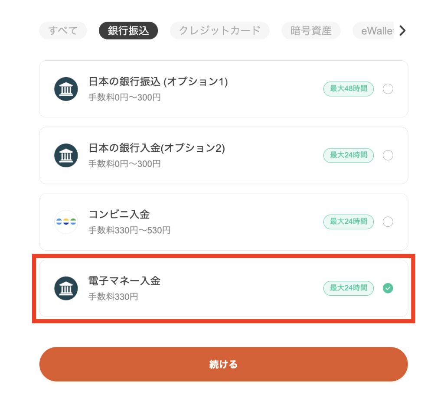Switch to the すべて filter tab
Screen dimensions: 444x411
point(63,31)
